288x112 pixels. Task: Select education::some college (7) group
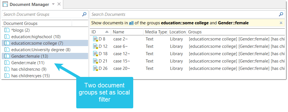click(x=45, y=43)
